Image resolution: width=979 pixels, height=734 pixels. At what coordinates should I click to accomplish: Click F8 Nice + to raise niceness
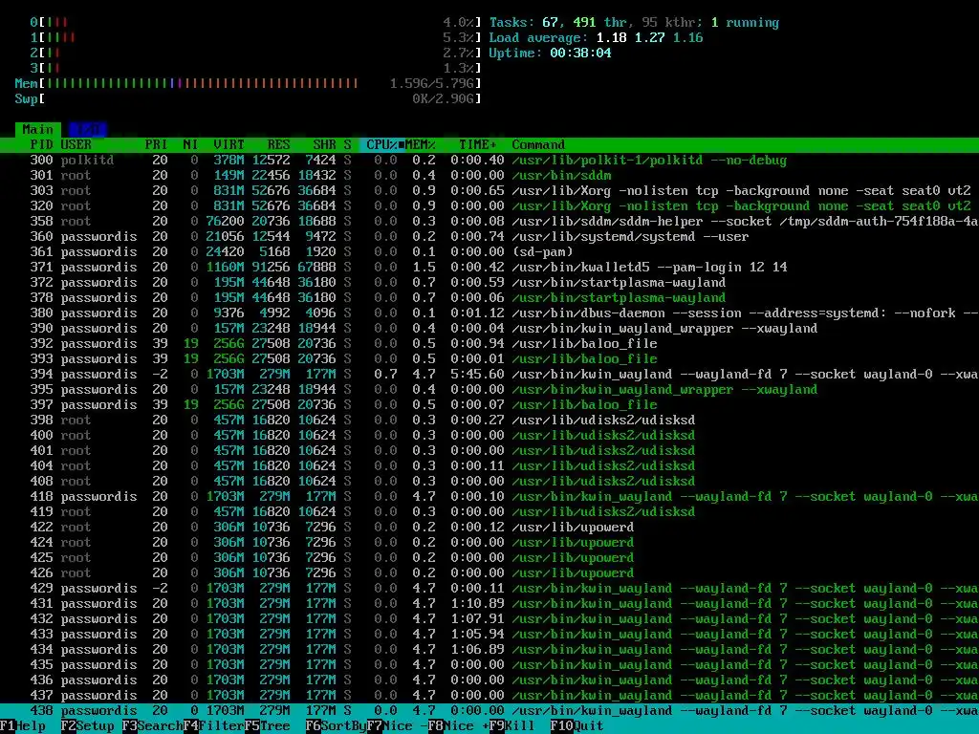point(458,726)
